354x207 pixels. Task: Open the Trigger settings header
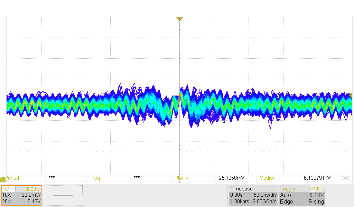click(x=288, y=189)
